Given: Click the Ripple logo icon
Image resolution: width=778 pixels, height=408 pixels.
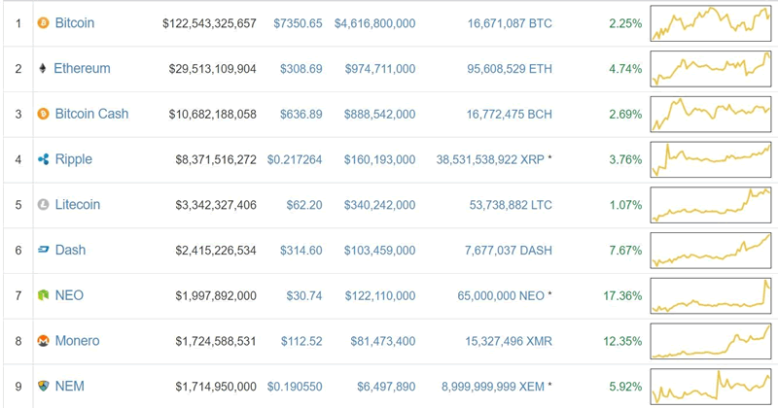Looking at the screenshot, I should point(43,159).
